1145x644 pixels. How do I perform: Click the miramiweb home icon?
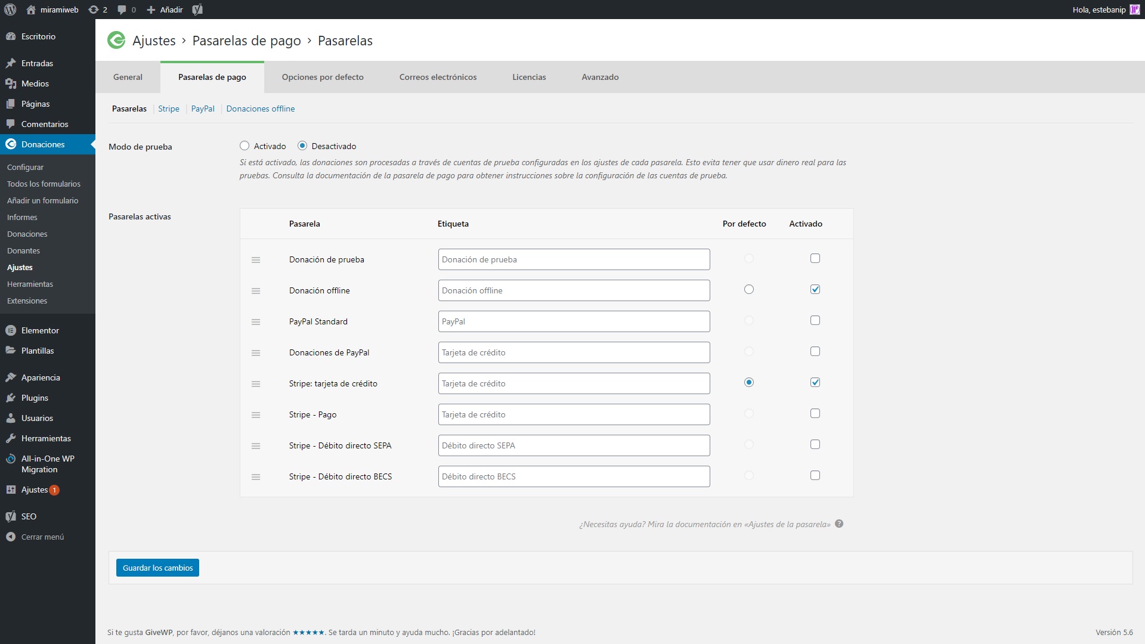(x=31, y=10)
